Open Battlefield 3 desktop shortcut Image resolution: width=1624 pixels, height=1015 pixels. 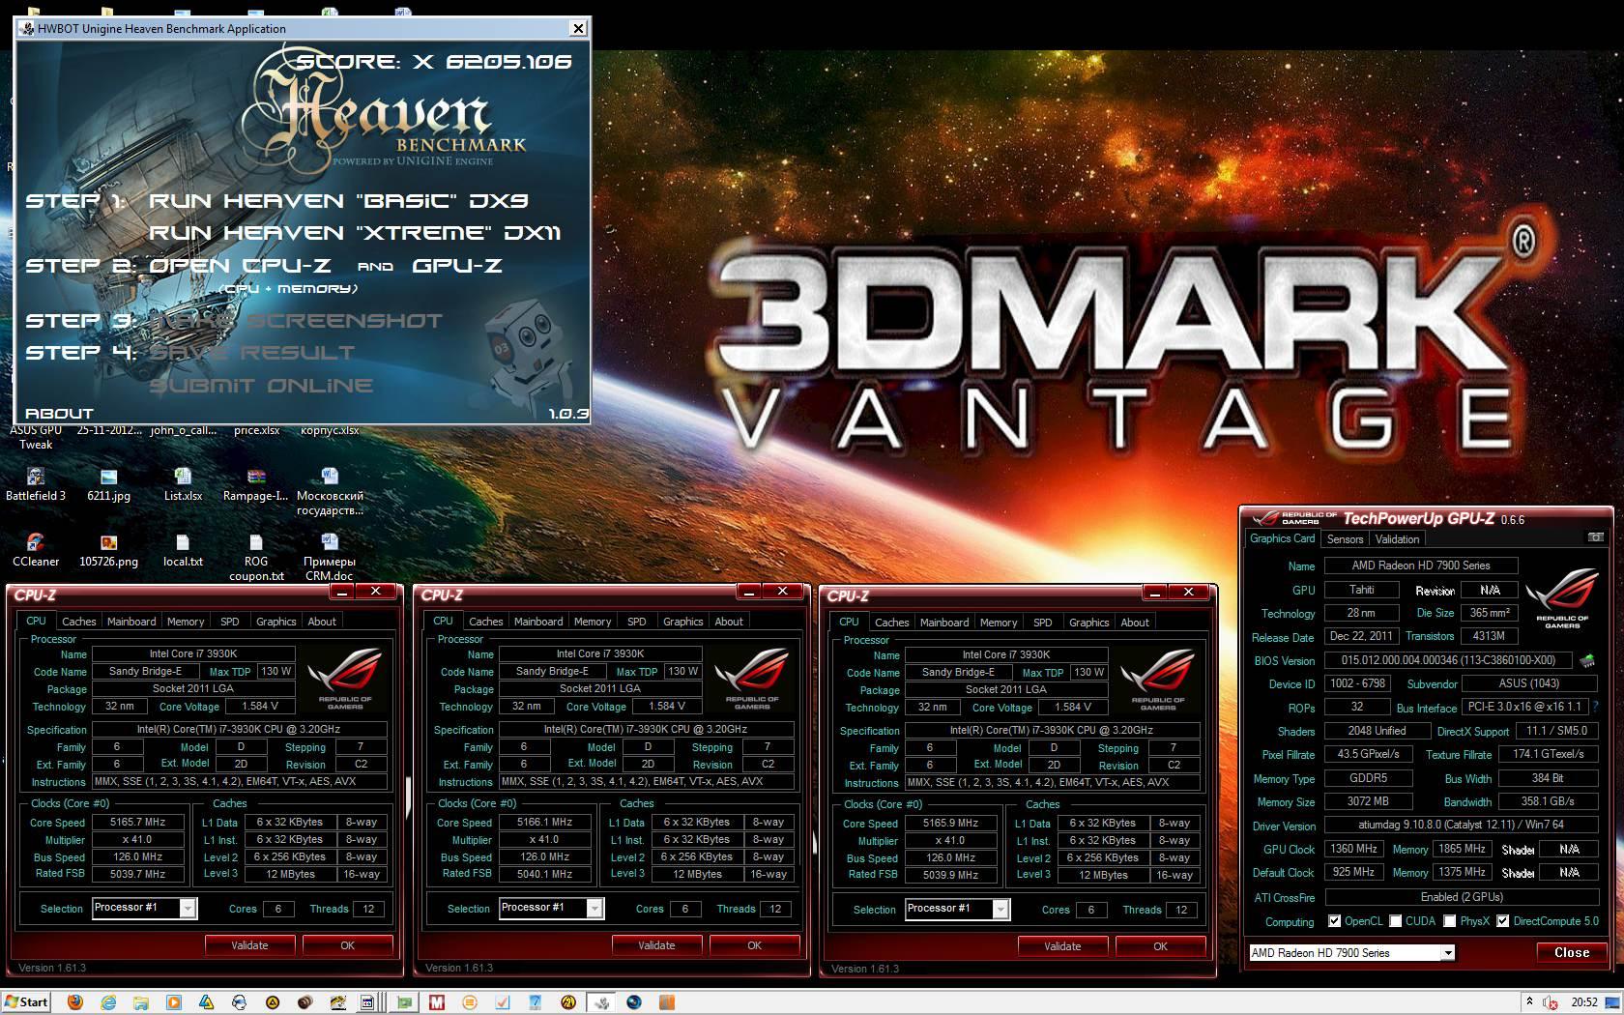(36, 485)
